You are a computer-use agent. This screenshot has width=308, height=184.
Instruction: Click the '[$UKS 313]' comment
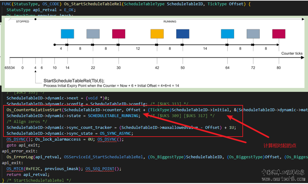point(169,104)
